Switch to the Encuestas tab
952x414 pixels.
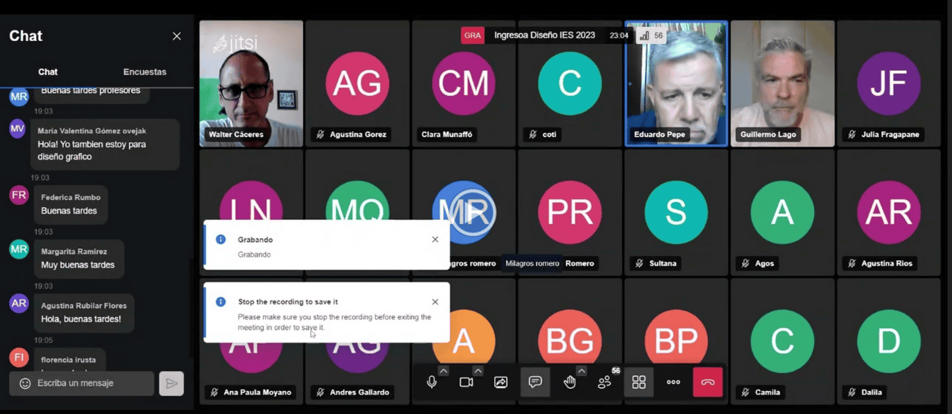click(x=145, y=72)
